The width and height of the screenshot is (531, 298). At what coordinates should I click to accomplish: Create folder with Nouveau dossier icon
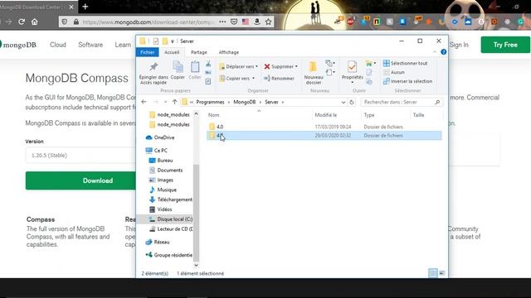coord(313,66)
